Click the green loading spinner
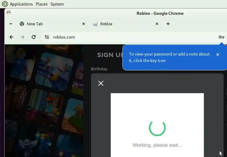 click(157, 128)
